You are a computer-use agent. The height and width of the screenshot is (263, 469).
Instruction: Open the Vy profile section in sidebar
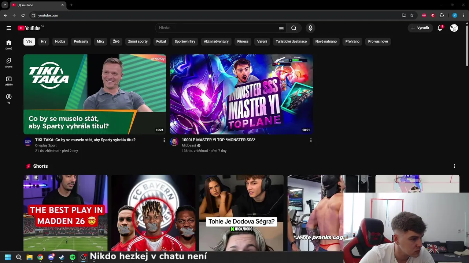(x=9, y=99)
